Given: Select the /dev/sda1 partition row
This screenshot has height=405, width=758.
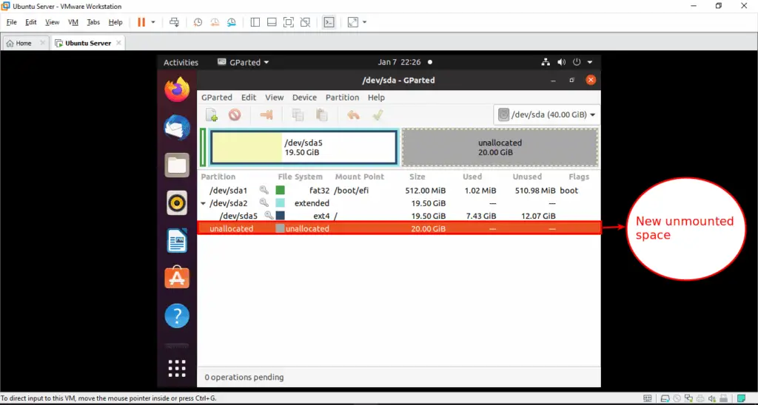Looking at the screenshot, I should [399, 190].
